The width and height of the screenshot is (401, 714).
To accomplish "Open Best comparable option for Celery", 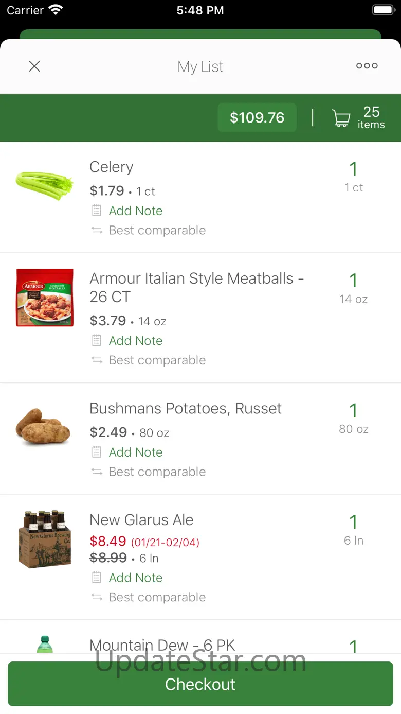I will 157,230.
